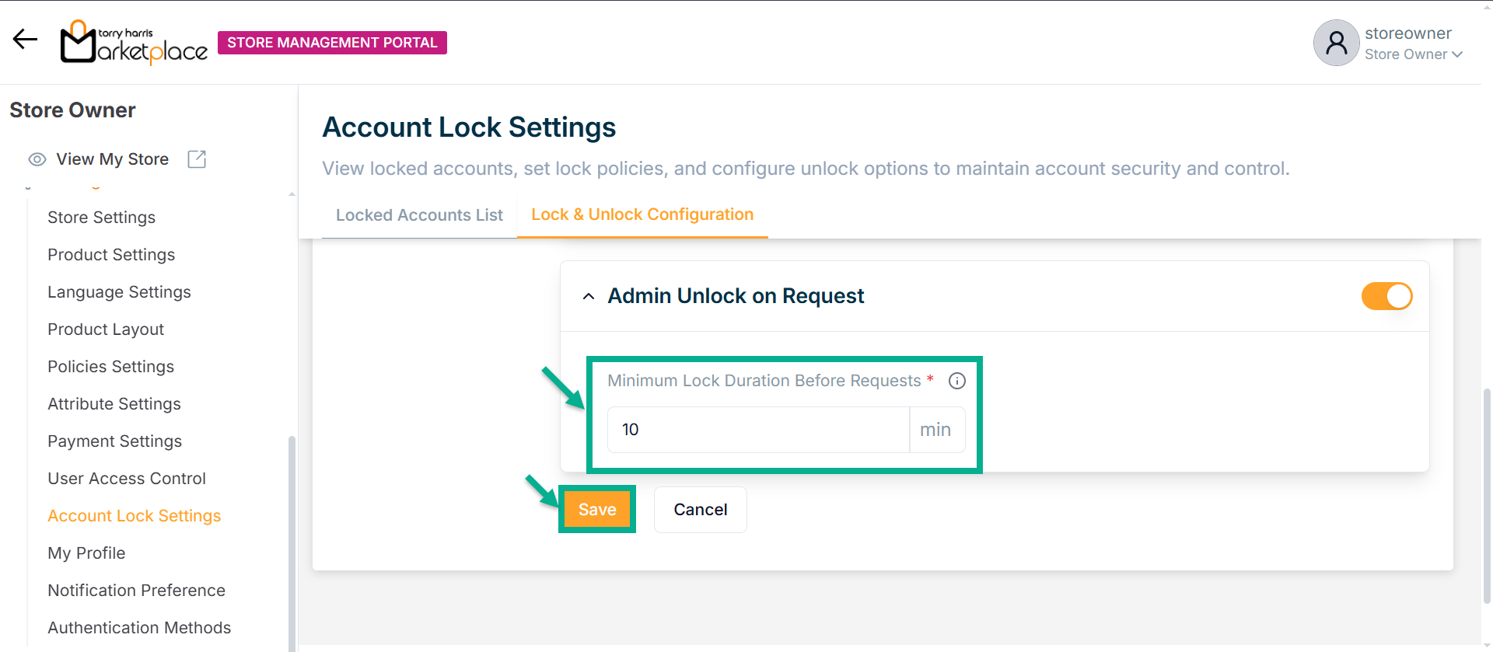Open Policies Settings from sidebar
The width and height of the screenshot is (1493, 652).
(x=110, y=367)
